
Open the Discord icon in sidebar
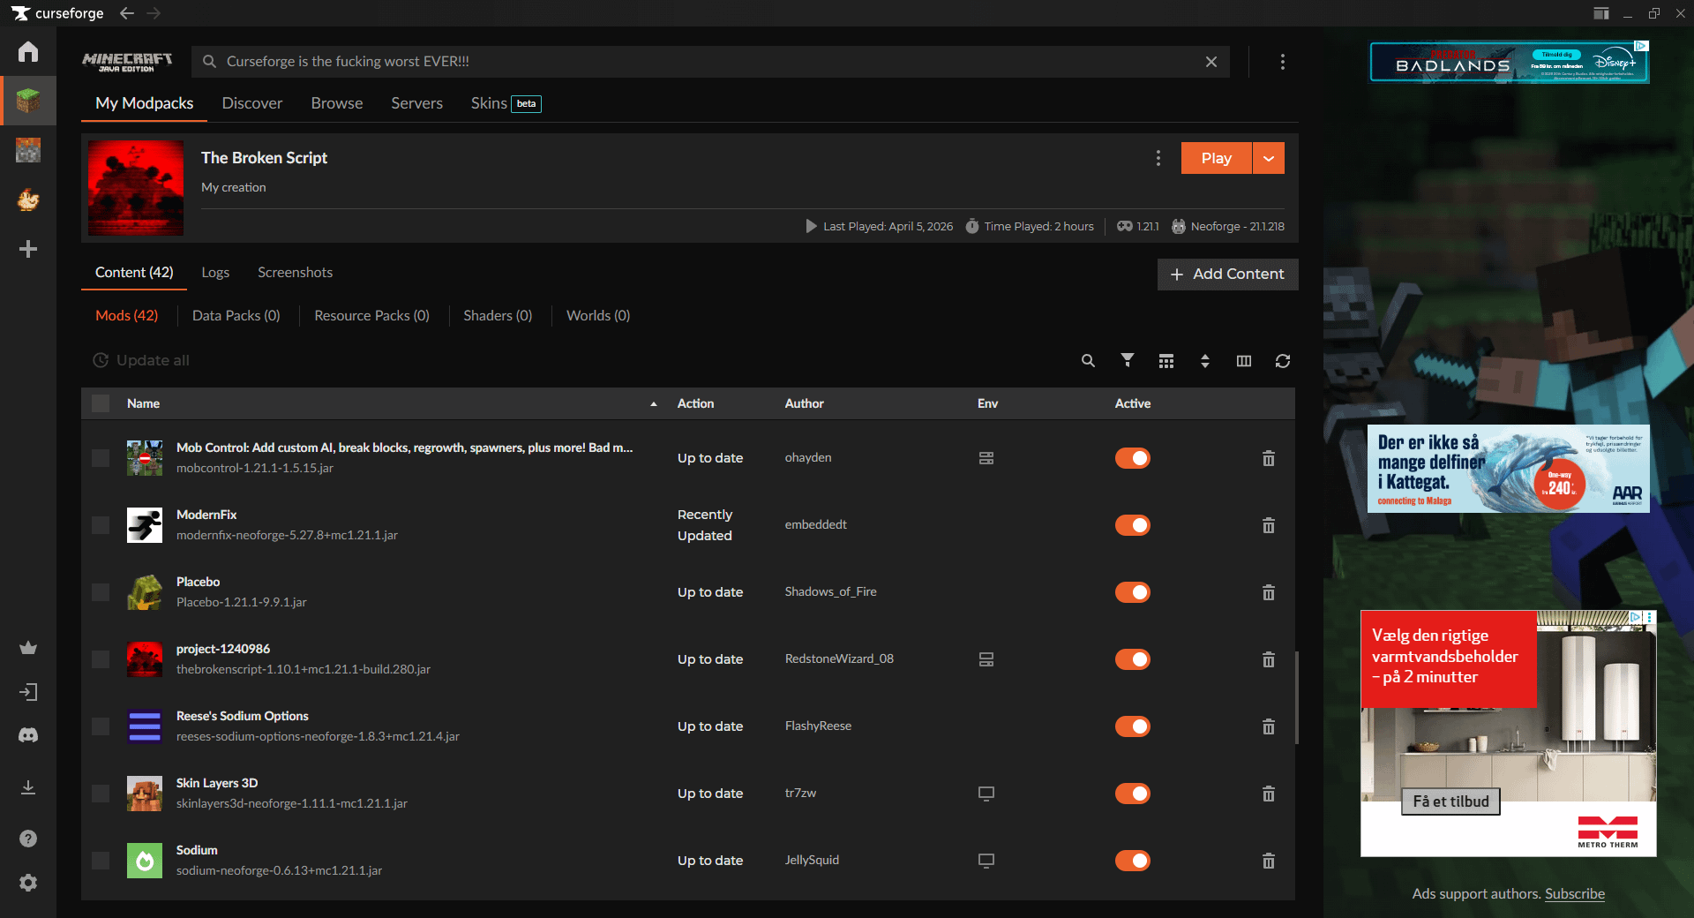click(x=28, y=735)
